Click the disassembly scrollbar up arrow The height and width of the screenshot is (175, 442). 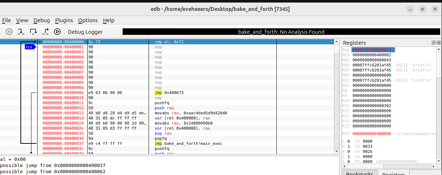(x=337, y=42)
